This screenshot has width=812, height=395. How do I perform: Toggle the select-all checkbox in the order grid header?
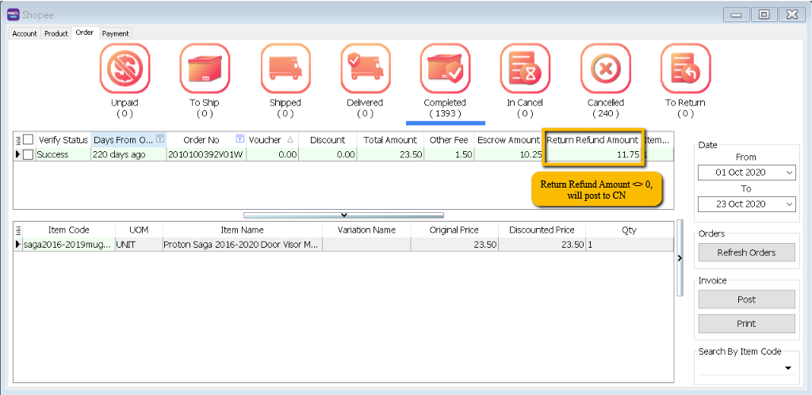point(28,140)
